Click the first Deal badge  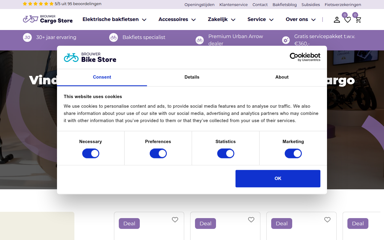129,223
